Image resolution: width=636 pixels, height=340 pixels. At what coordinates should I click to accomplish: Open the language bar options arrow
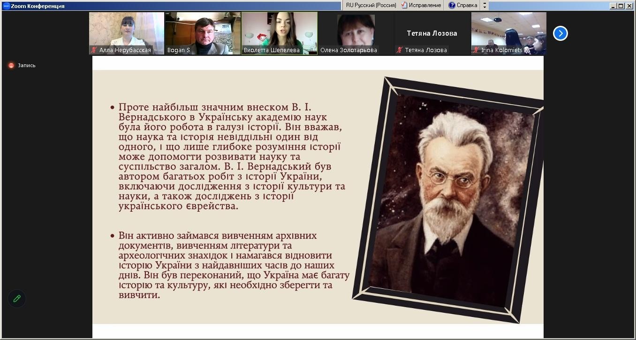click(x=485, y=5)
